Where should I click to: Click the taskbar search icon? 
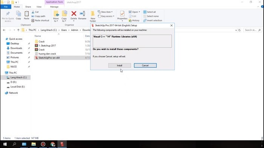pos(14,144)
